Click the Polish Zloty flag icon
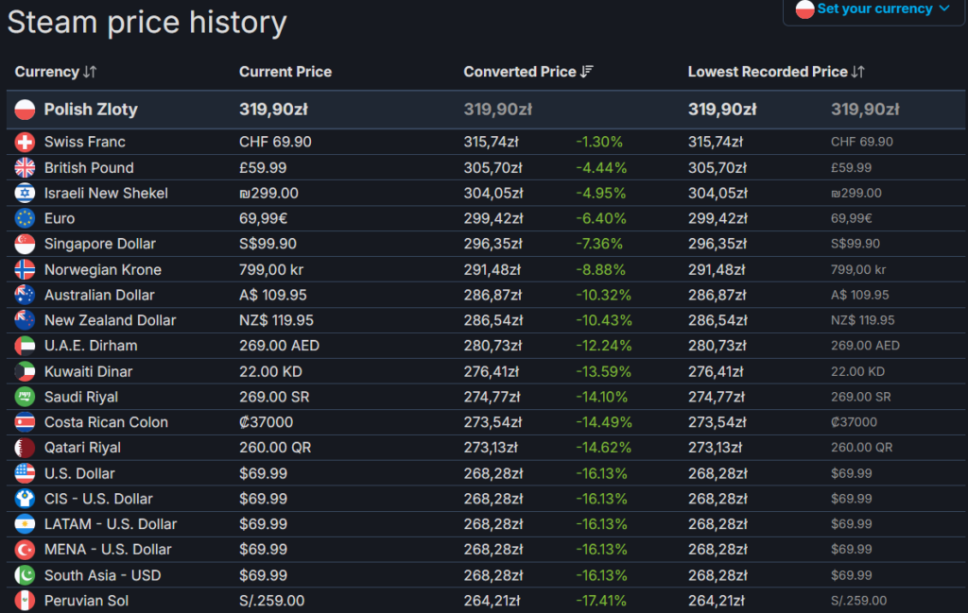968x613 pixels. point(26,110)
